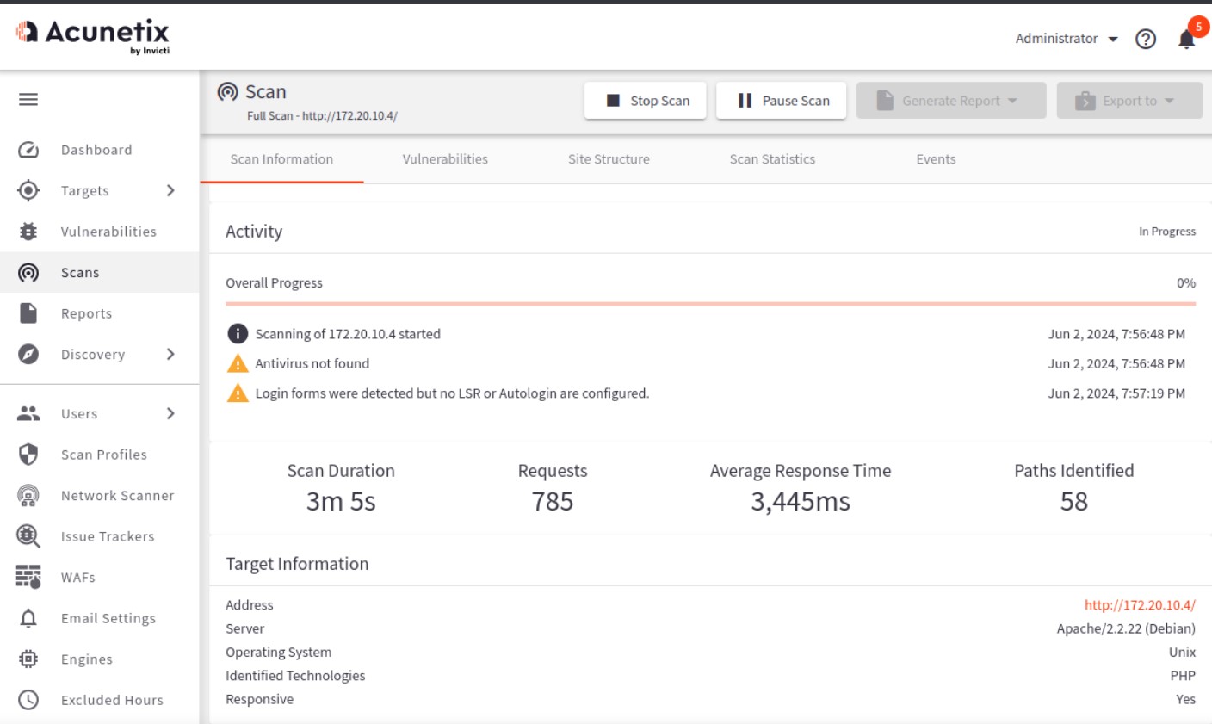This screenshot has height=724, width=1212.
Task: Expand the Discovery submenu chevron
Action: coord(170,354)
